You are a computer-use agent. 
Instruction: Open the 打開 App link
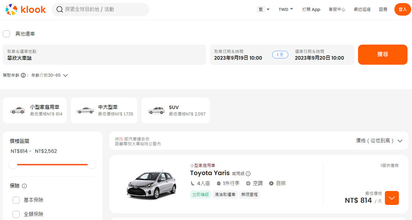click(311, 10)
